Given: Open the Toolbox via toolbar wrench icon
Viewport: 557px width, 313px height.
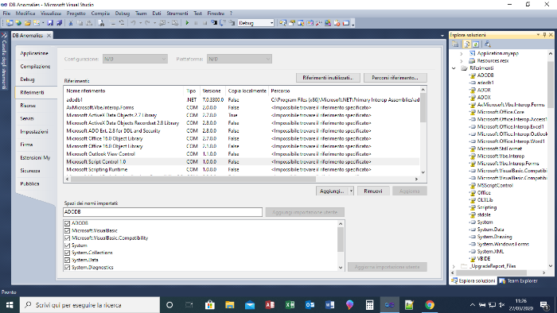Looking at the screenshot, I should [x=318, y=23].
